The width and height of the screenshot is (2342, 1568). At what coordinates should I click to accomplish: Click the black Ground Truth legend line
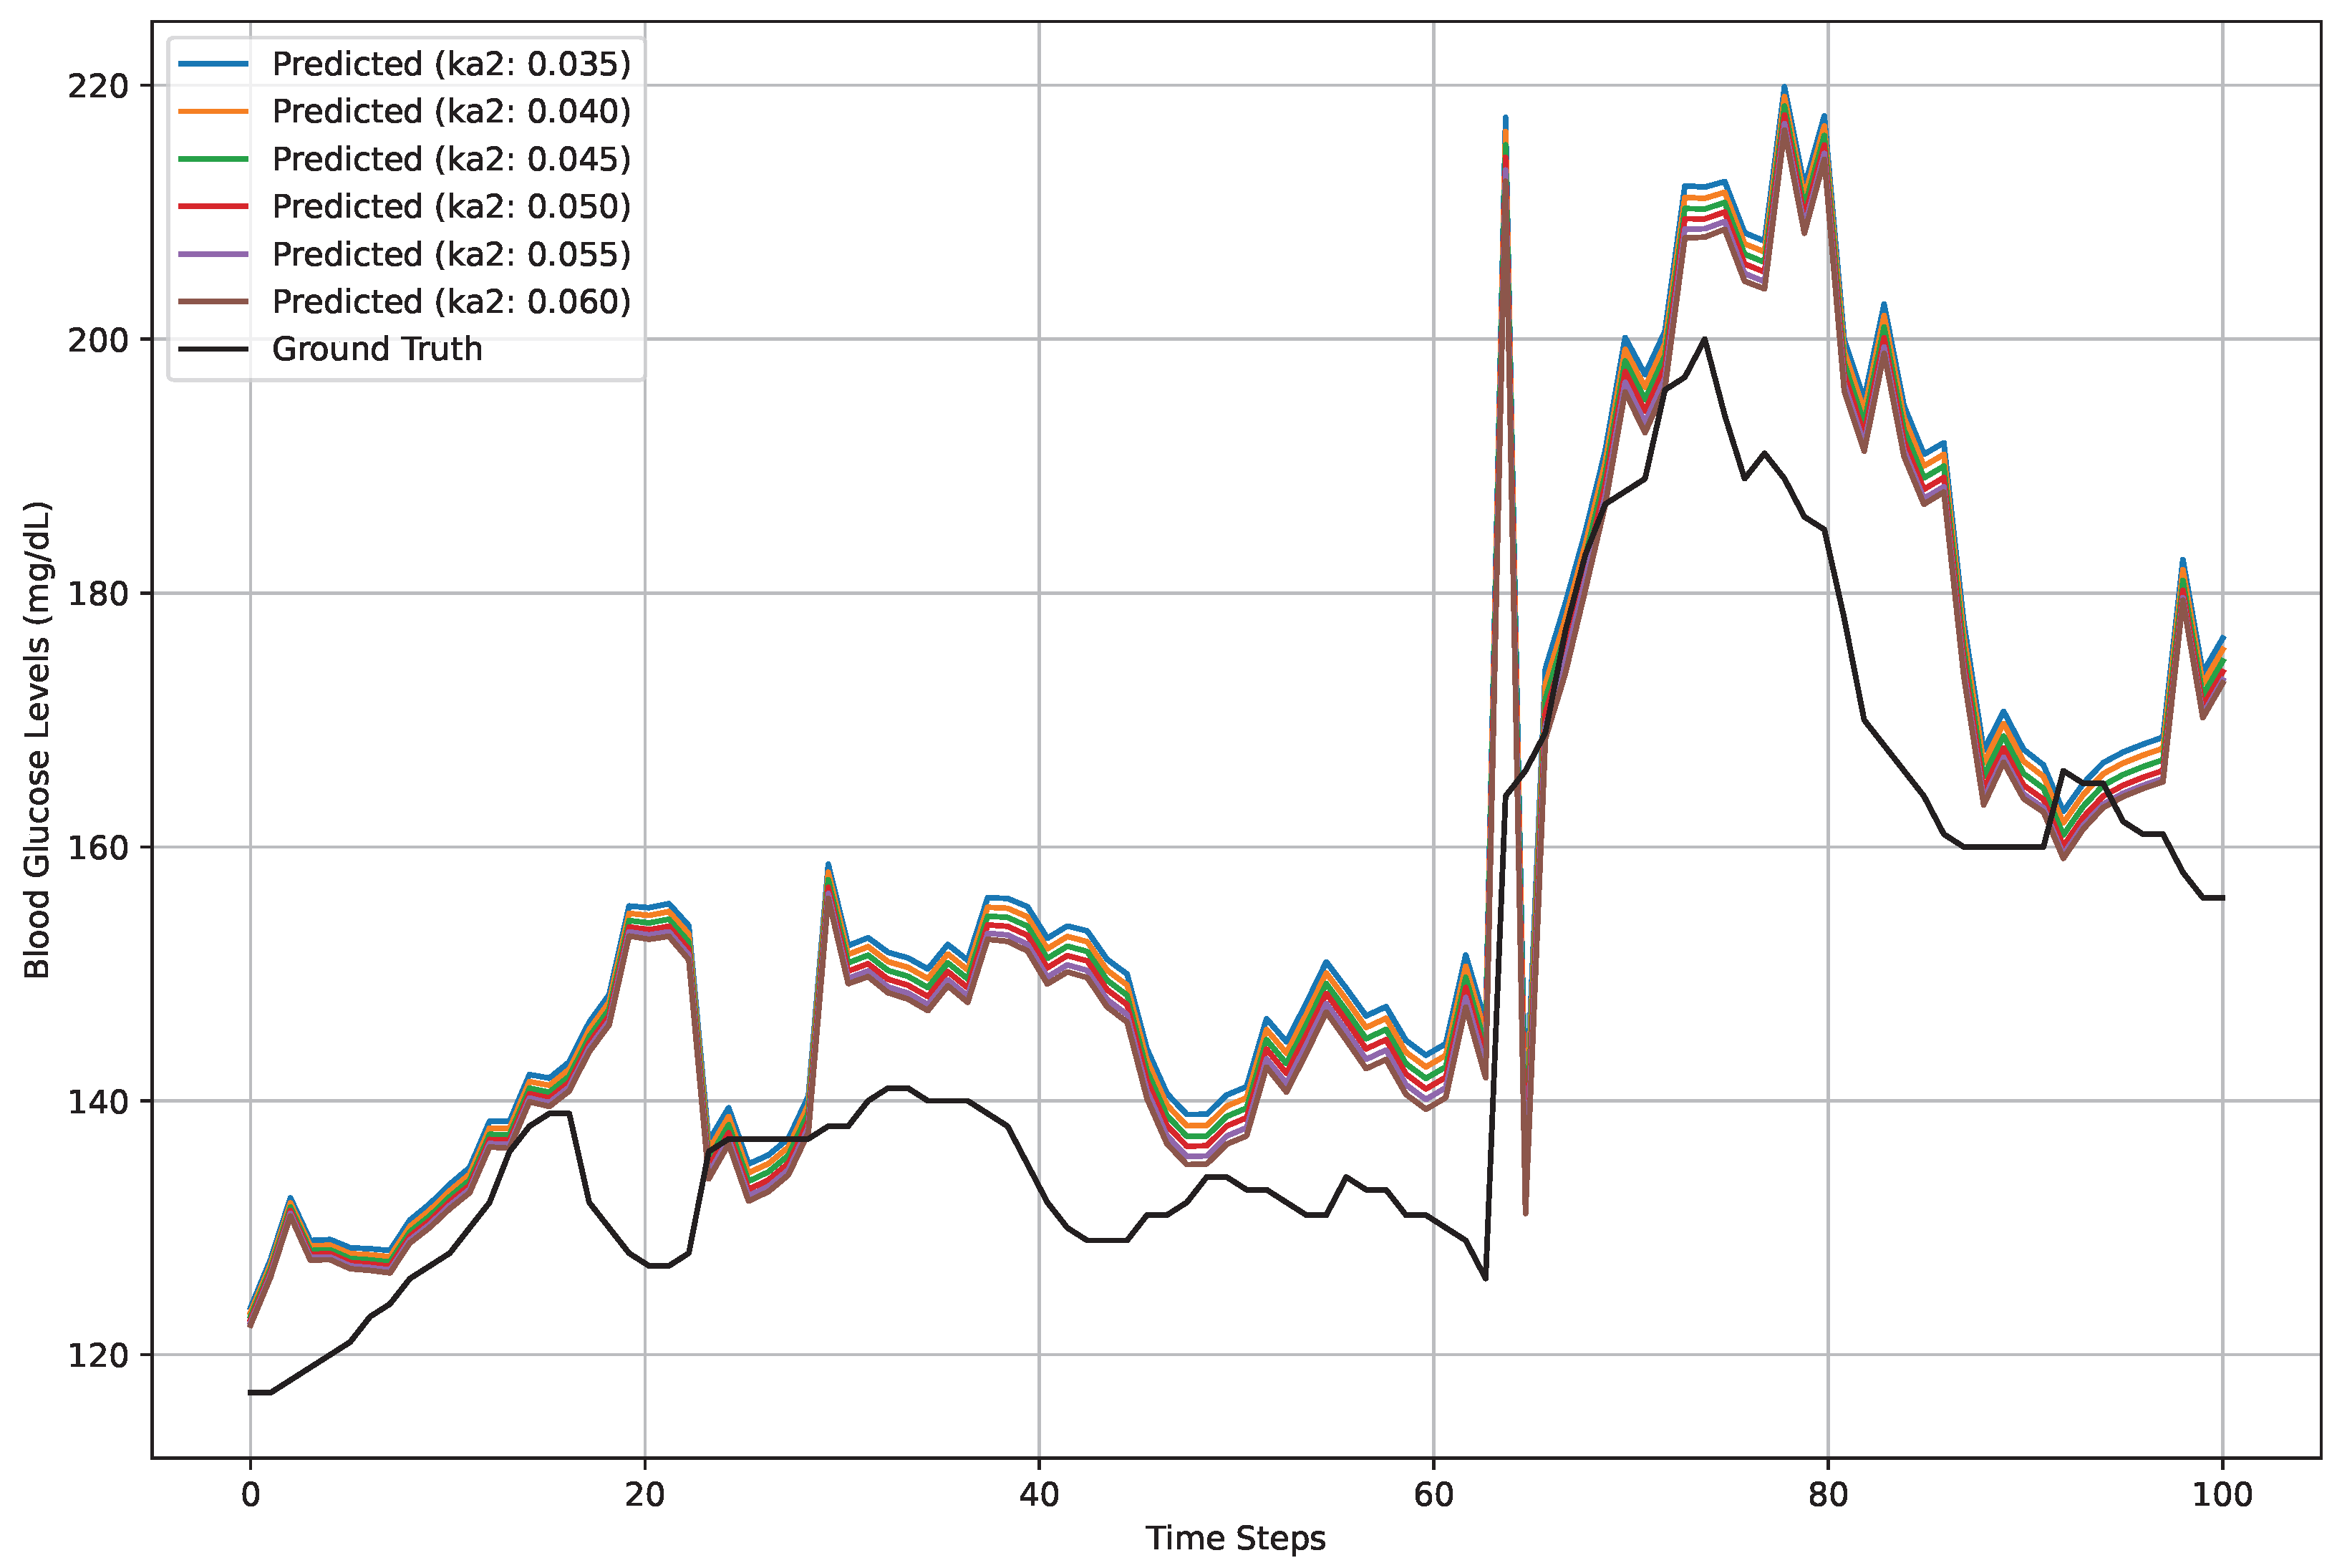(x=213, y=349)
